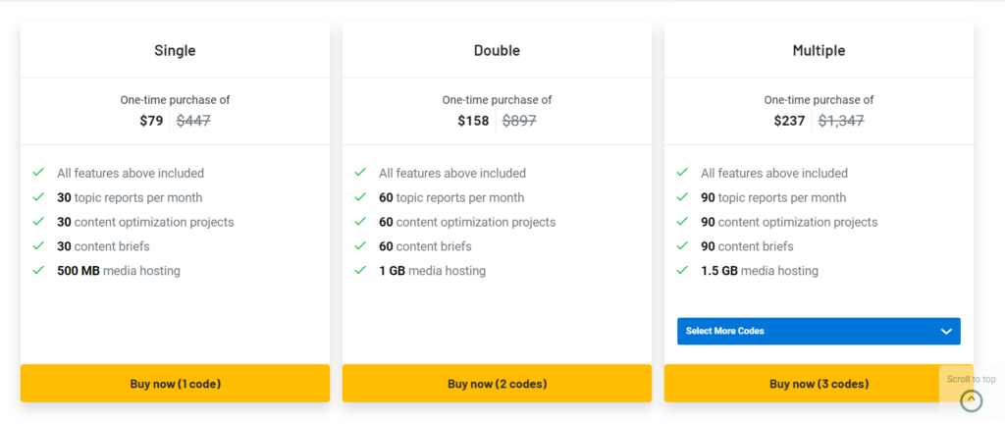Viewport: 1005px width, 426px height.
Task: Select the Double plan heading
Action: point(497,51)
